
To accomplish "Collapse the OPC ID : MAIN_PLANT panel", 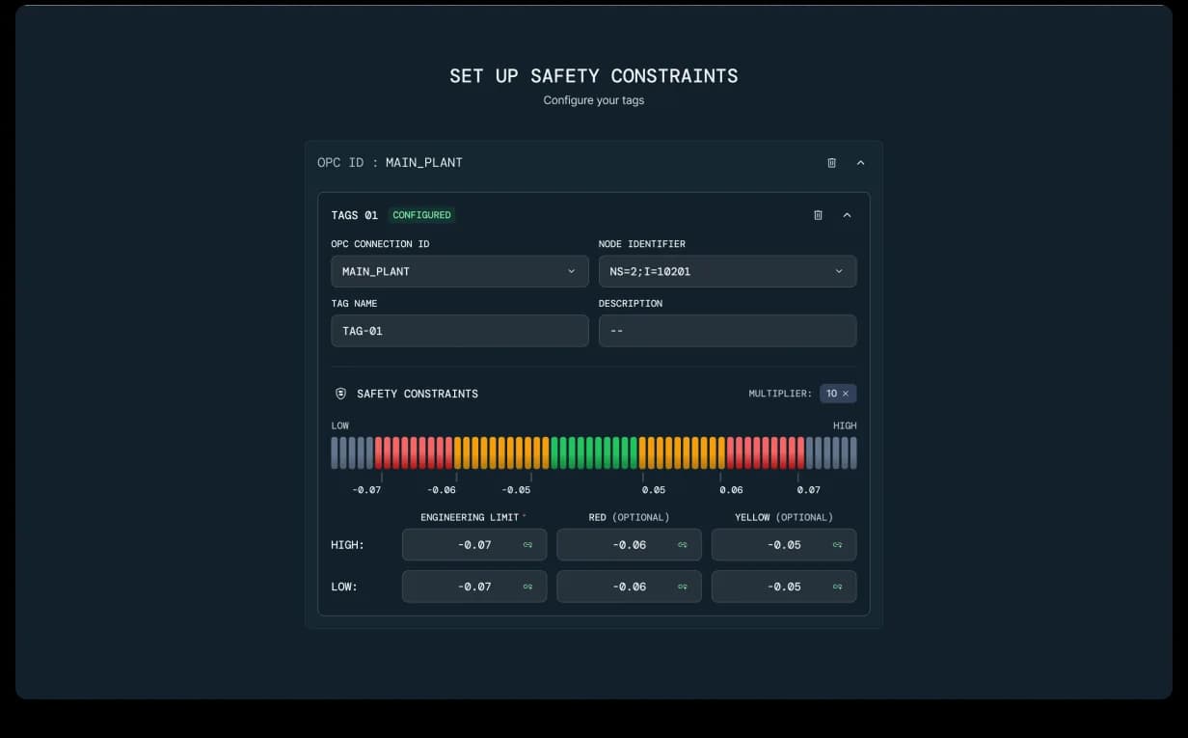I will (x=861, y=163).
